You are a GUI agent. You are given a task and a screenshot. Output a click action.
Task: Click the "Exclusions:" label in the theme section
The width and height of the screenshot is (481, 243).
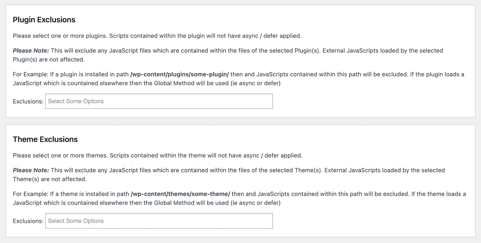[x=28, y=221]
